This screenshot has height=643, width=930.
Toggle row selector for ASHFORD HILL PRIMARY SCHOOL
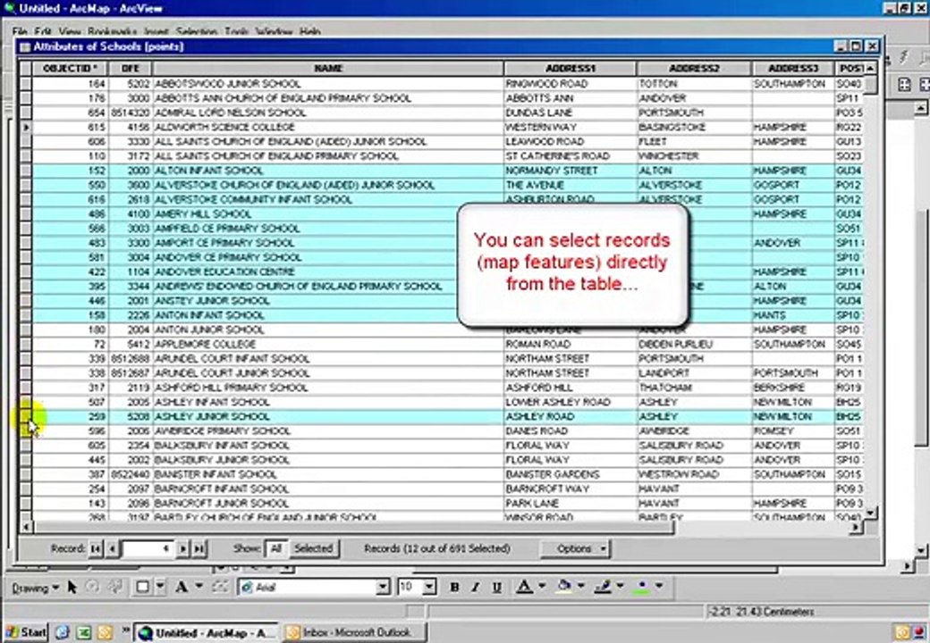point(26,388)
